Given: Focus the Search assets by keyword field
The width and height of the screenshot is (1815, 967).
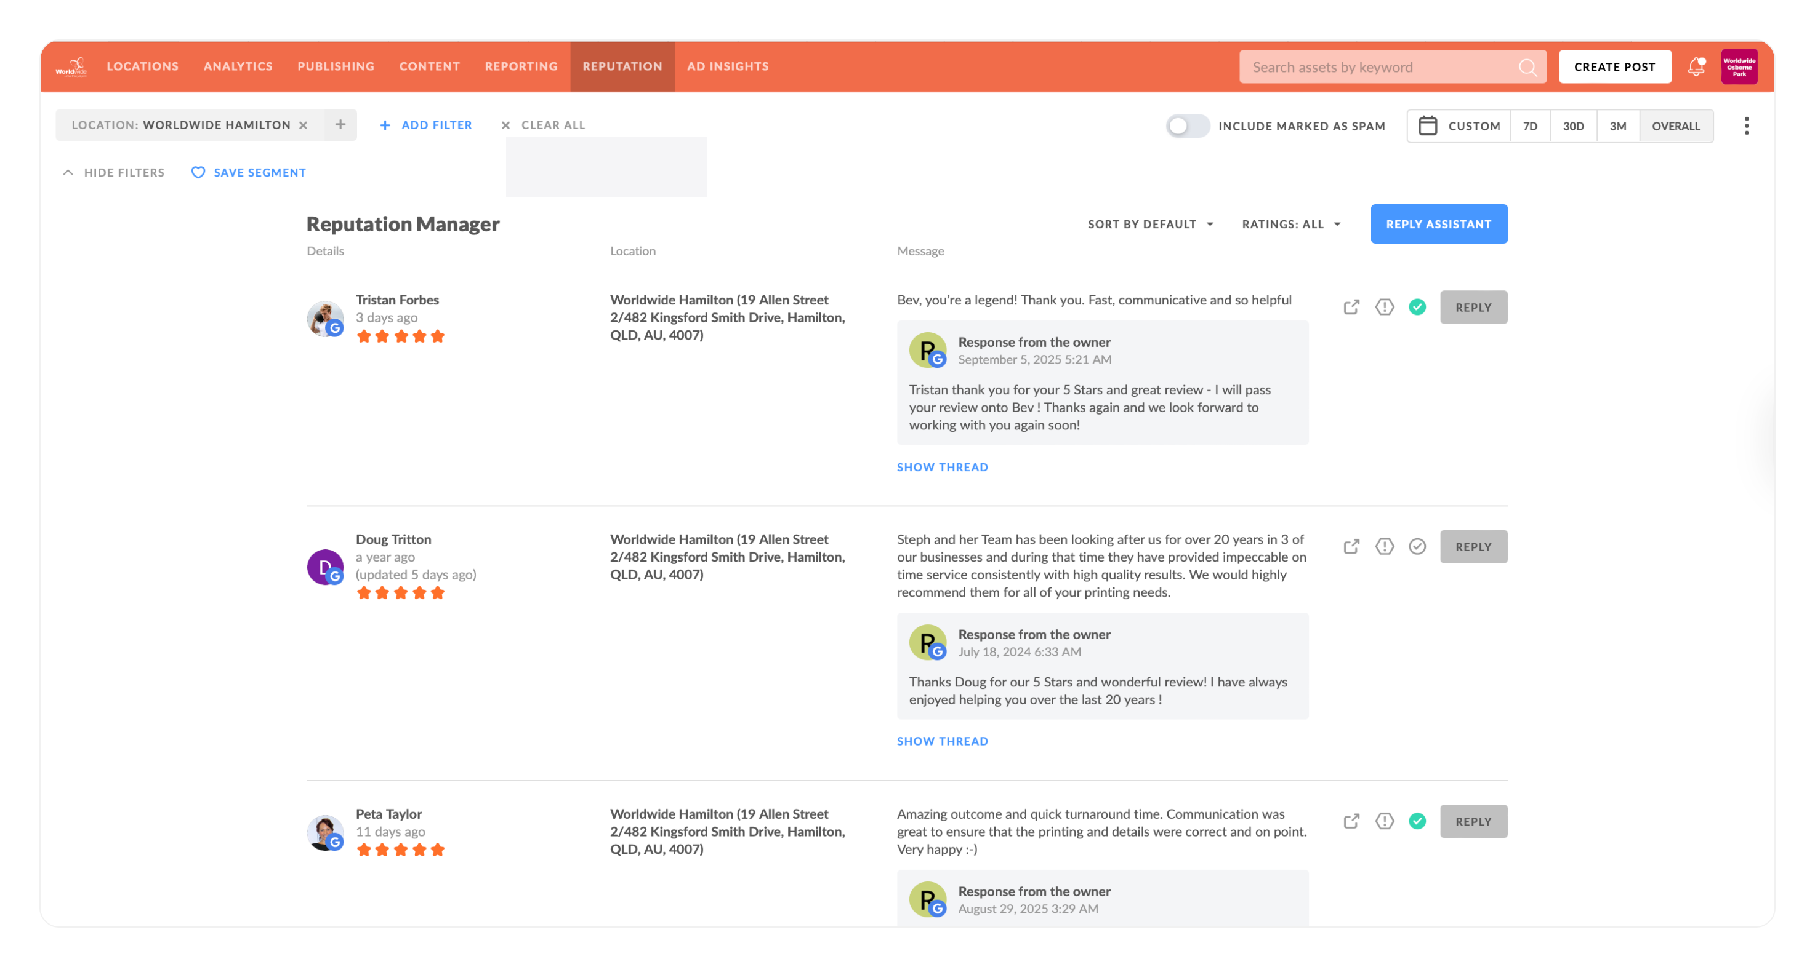Looking at the screenshot, I should click(x=1392, y=67).
